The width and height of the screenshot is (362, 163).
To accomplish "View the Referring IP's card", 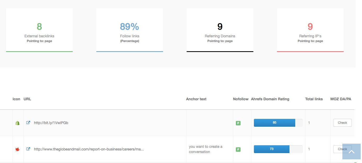I will click(x=310, y=30).
